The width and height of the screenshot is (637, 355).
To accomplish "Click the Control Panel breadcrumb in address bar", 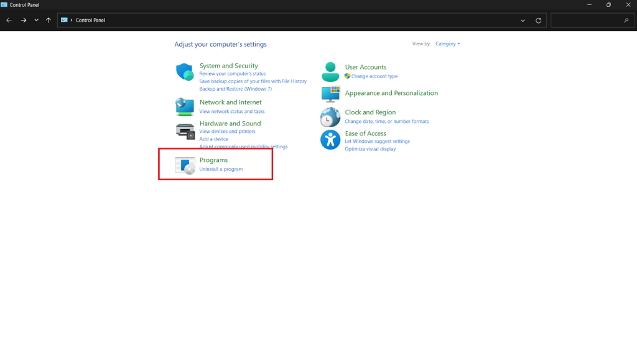I will [x=90, y=20].
